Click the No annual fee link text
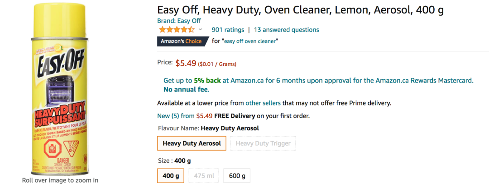The width and height of the screenshot is (489, 188). point(186,90)
